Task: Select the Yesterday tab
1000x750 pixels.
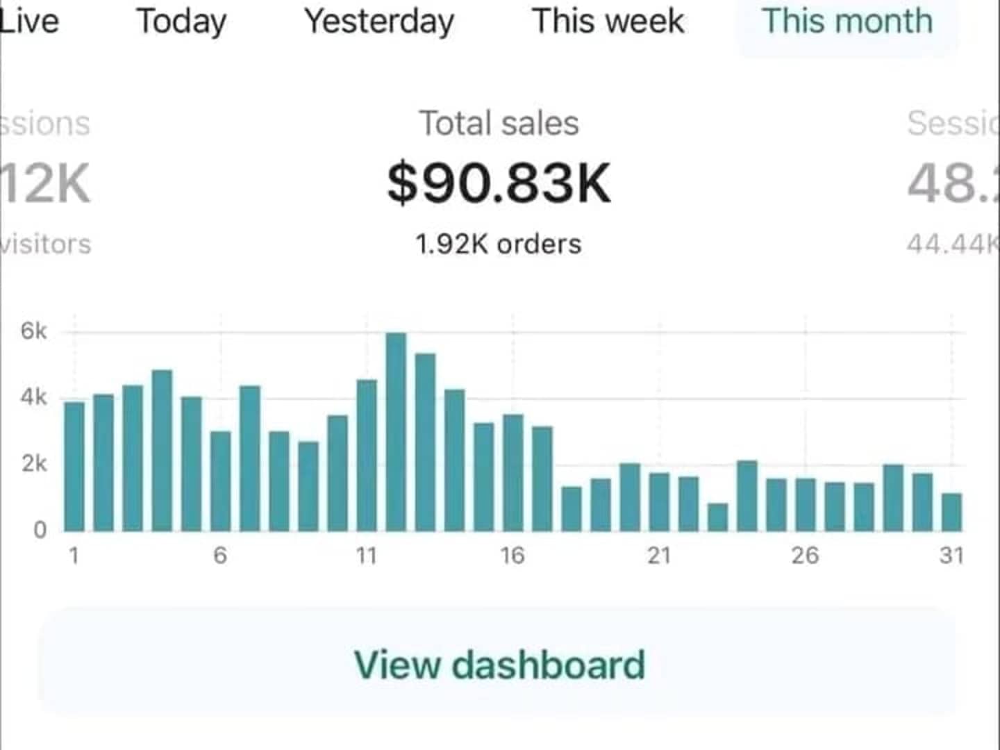Action: (x=379, y=22)
